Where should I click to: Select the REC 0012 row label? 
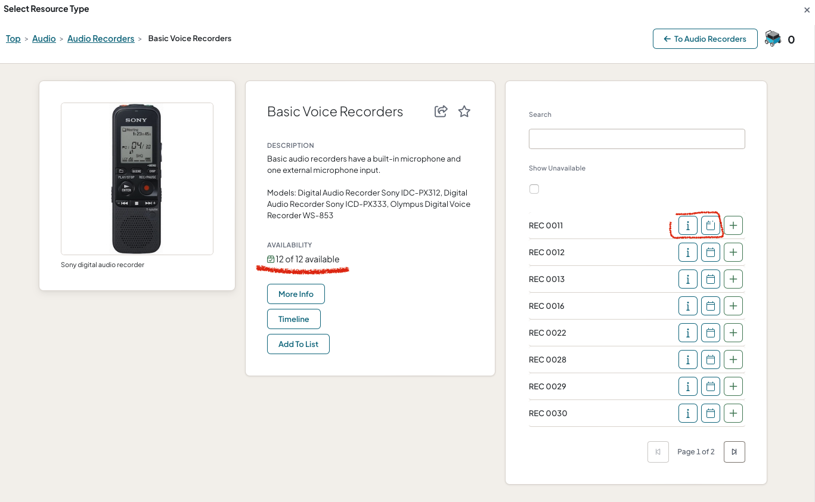[547, 252]
